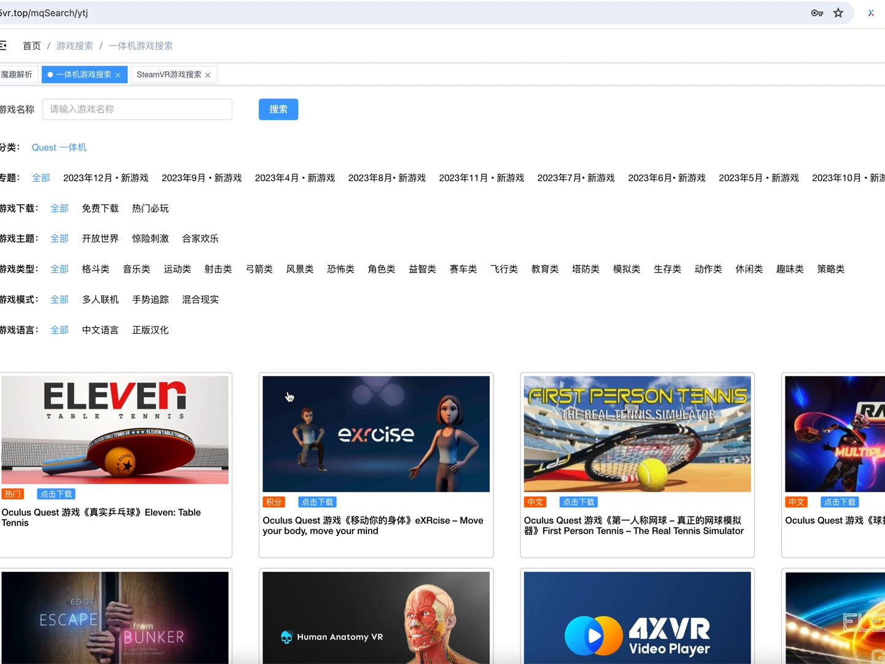The height and width of the screenshot is (664, 885).
Task: Filter by 2023年7月·新游戏 topic
Action: point(576,178)
